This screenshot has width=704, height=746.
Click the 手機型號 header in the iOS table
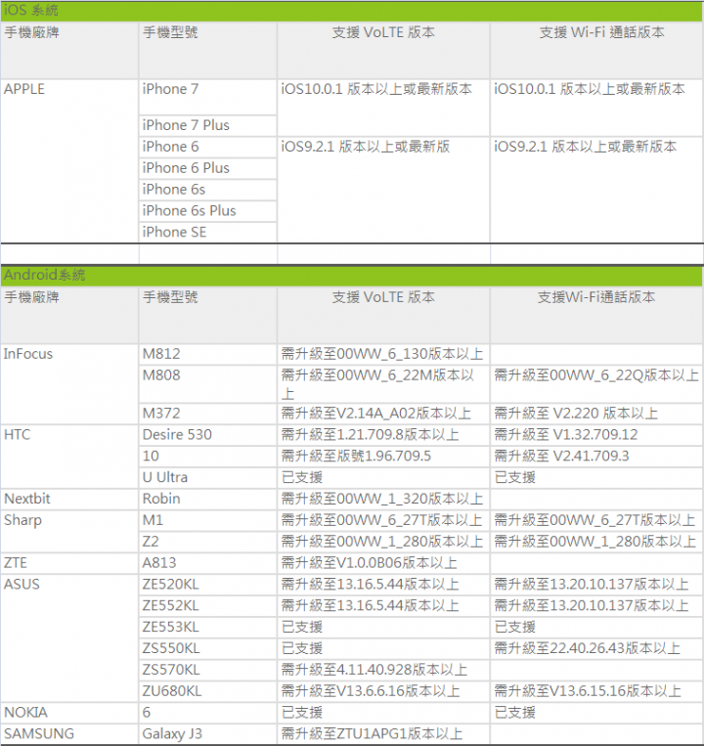pyautogui.click(x=208, y=50)
